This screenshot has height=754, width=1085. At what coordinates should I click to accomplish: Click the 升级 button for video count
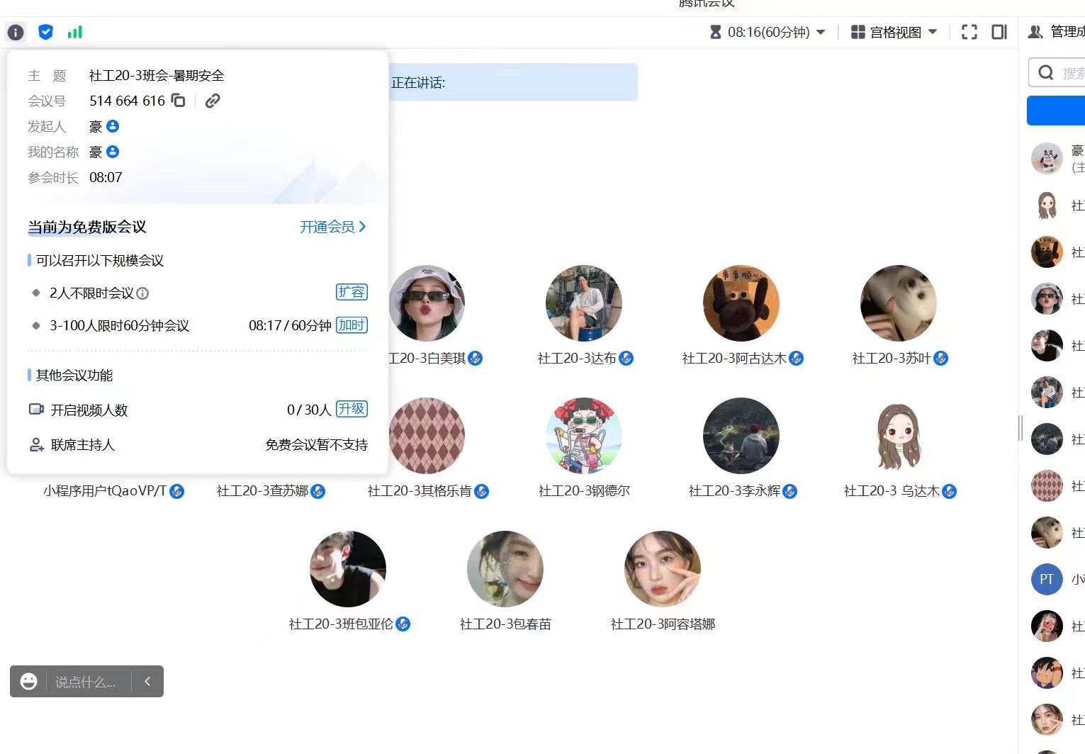click(352, 409)
